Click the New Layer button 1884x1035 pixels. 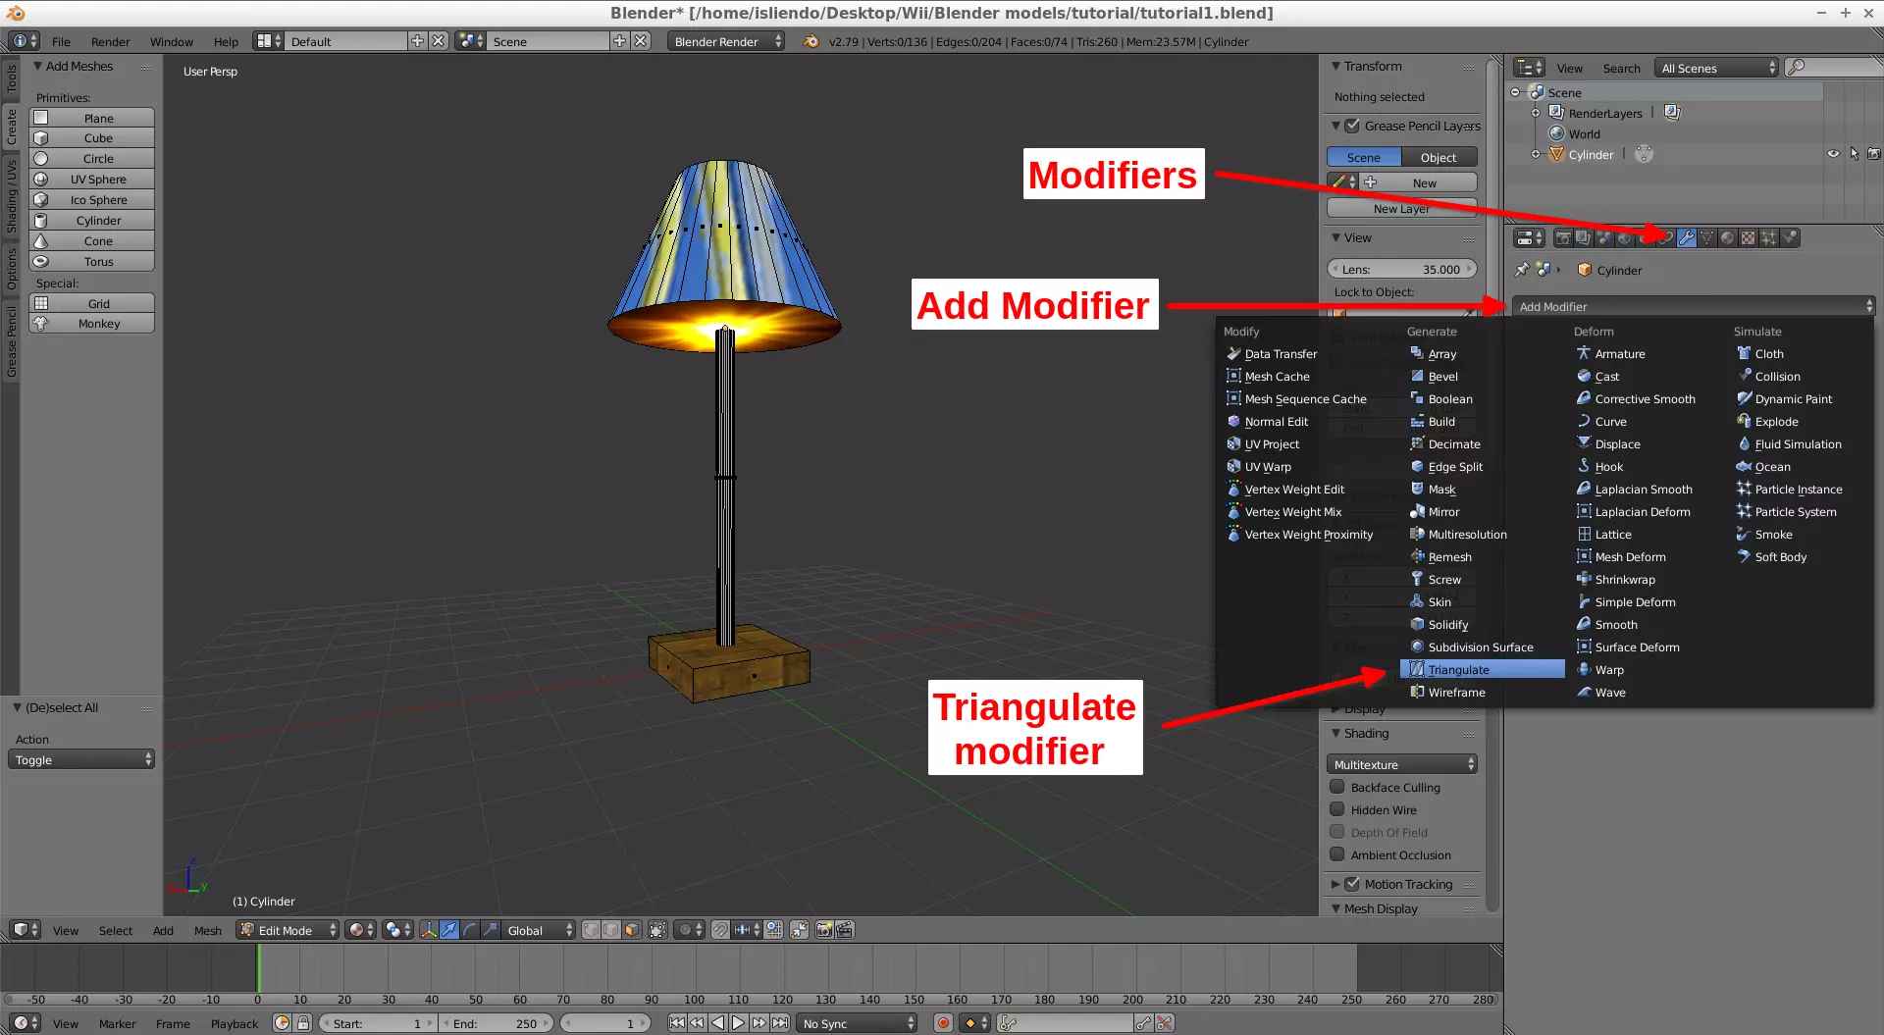click(x=1401, y=208)
